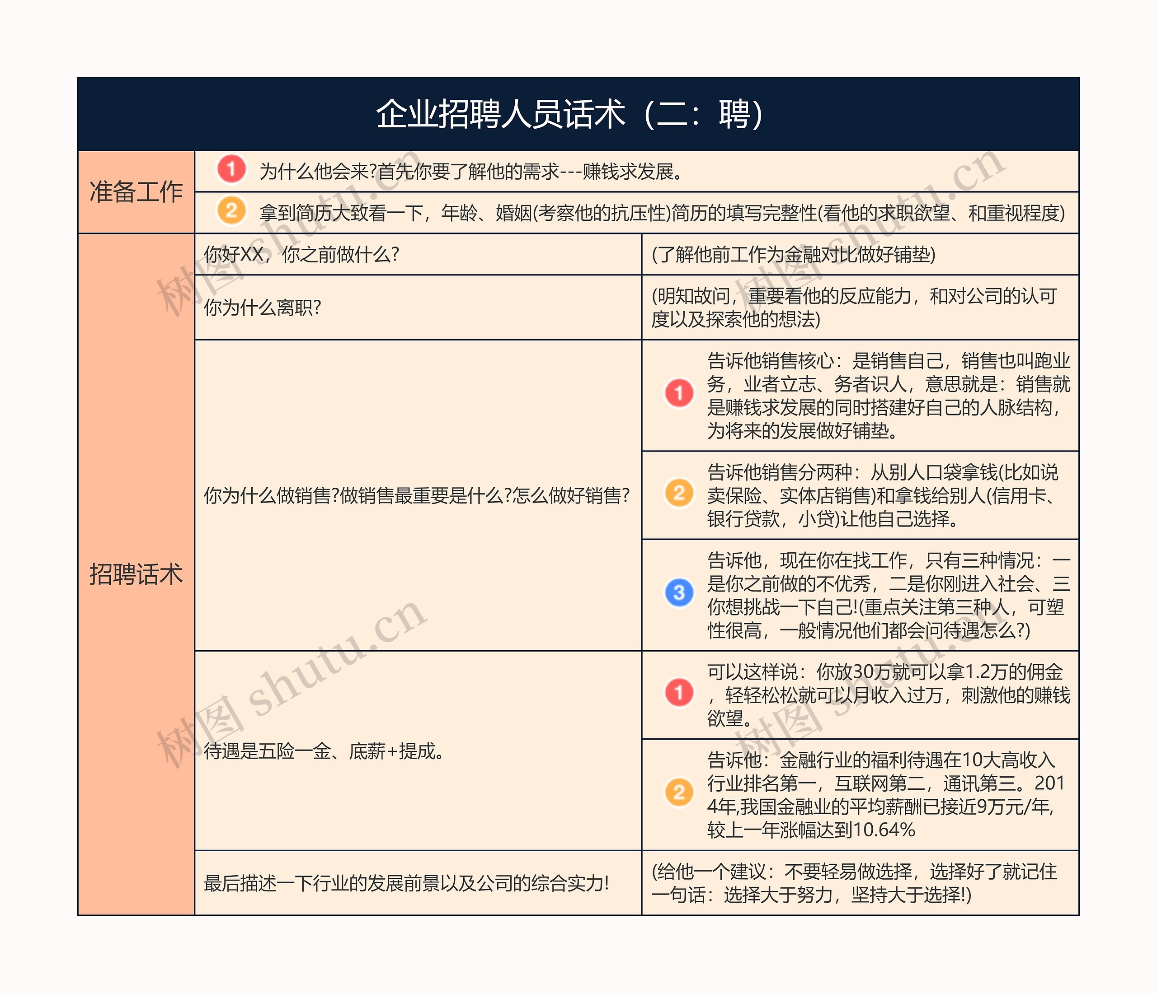The height and width of the screenshot is (993, 1157).
Task: Select the 招聘话术 category cell
Action: pos(136,574)
